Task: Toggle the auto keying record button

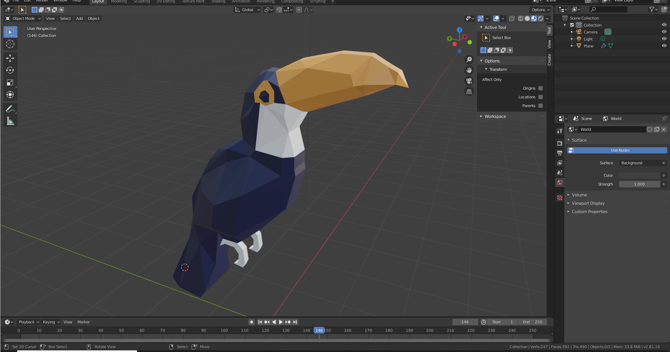Action: click(x=251, y=322)
